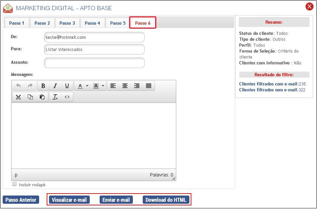
Task: Paste content with the clipboard icon
Action: pyautogui.click(x=42, y=97)
